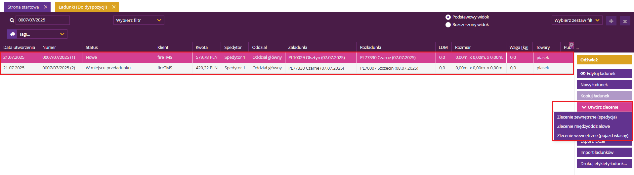
Task: Sort by Spedytor column header
Action: point(235,47)
